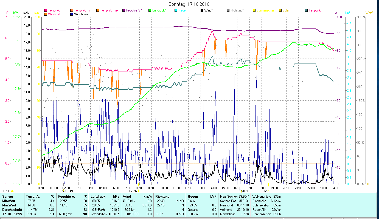The image size is (379, 219).
Task: Click the Solar legend label
Action: 286,11
